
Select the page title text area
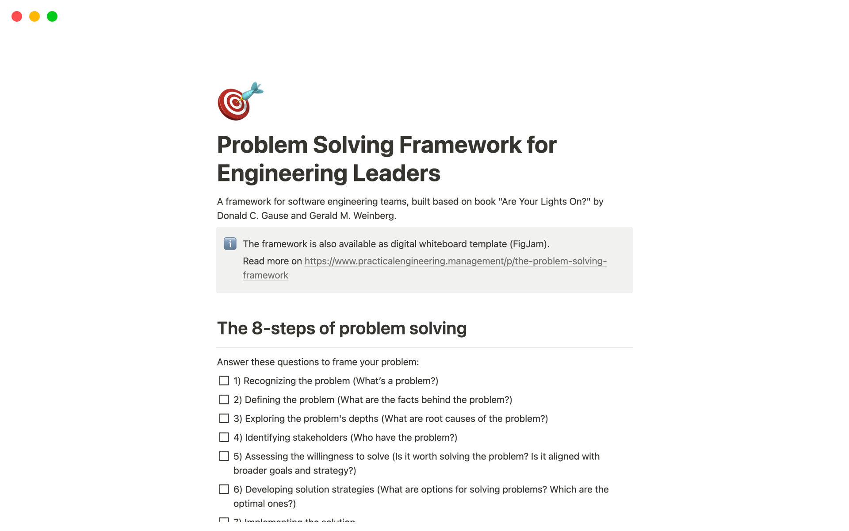424,158
